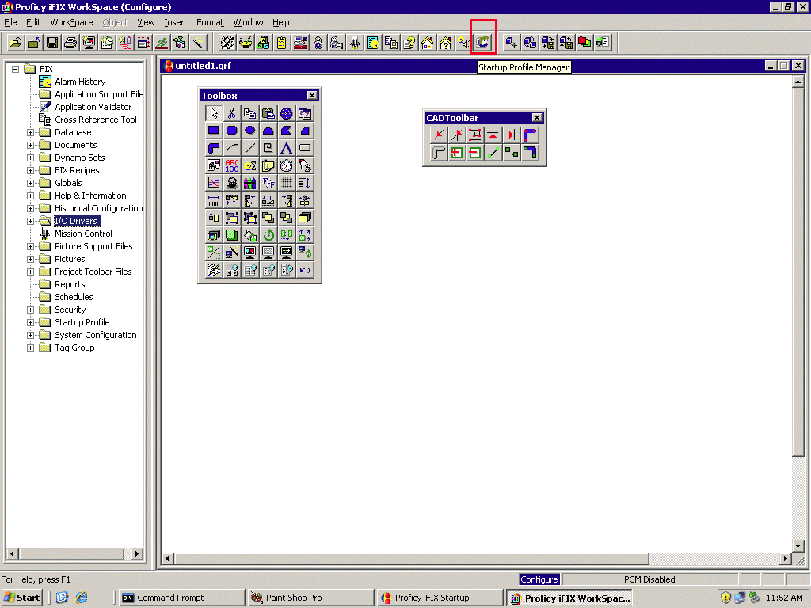Switch to Proficy iFIX Startup on taskbar
811x608 pixels.
440,598
